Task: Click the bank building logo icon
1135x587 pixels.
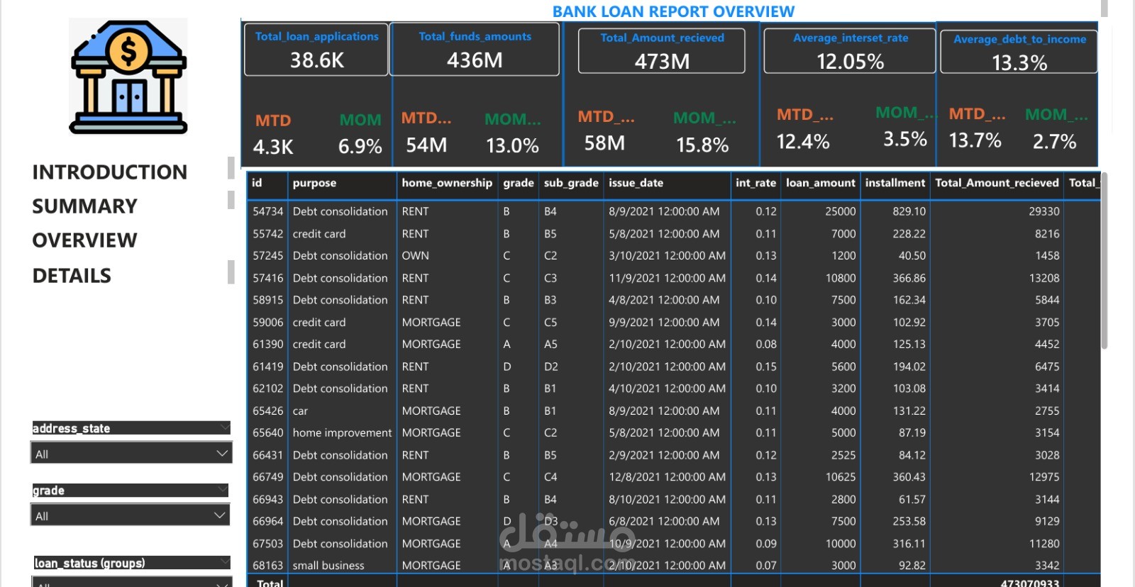Action: click(x=128, y=77)
